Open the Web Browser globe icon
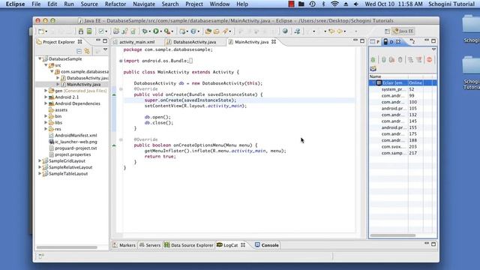This screenshot has width=480, height=270. [x=285, y=31]
